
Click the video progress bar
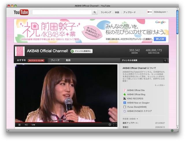tap(66, 122)
